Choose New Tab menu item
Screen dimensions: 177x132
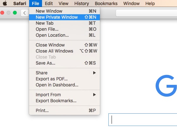click(x=64, y=23)
